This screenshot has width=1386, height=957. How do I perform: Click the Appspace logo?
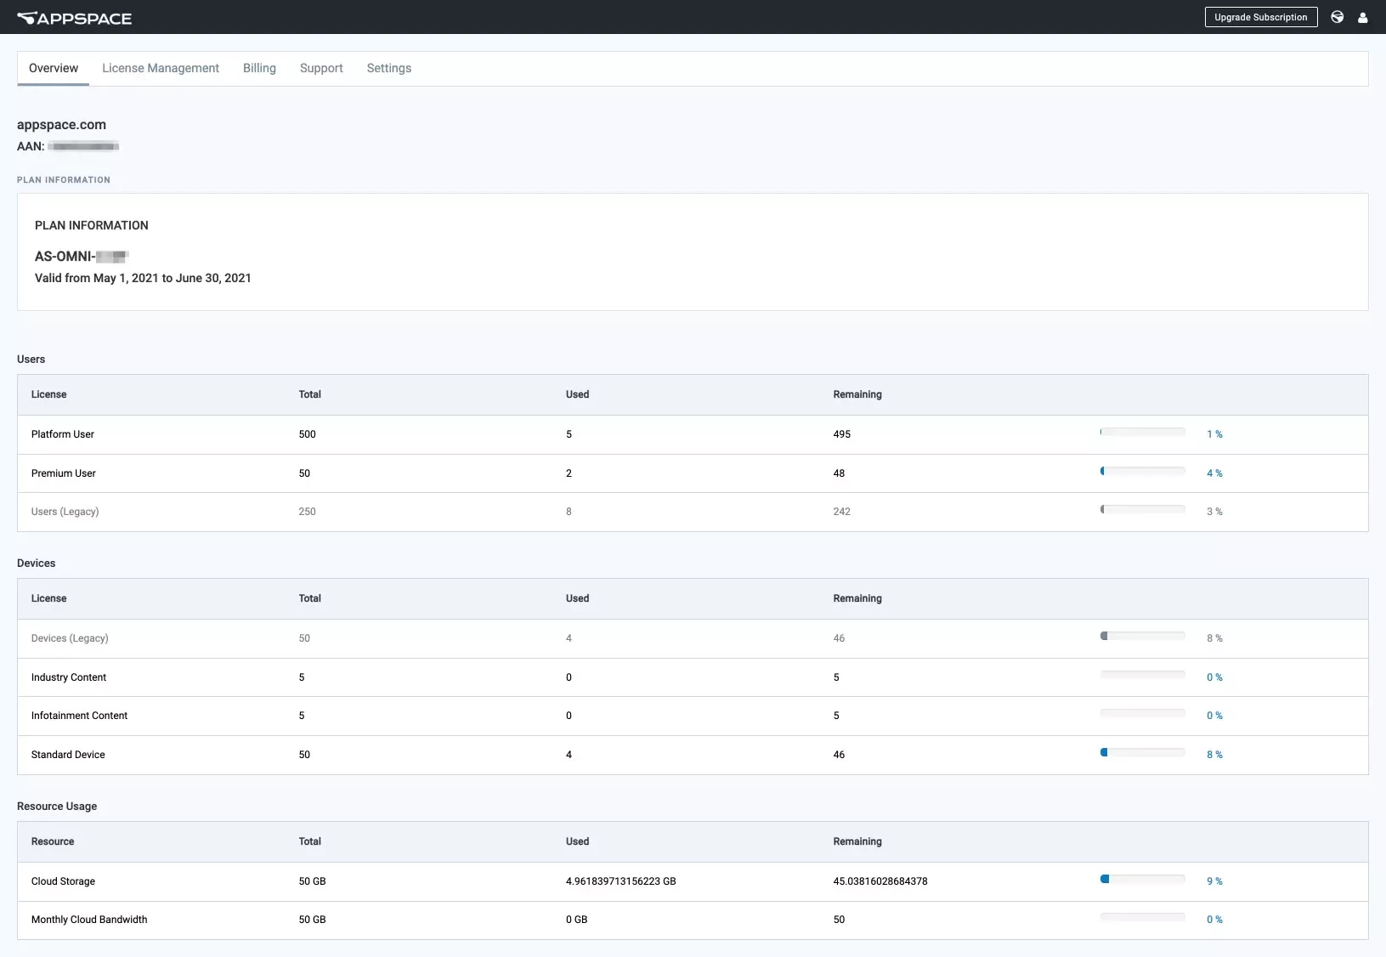tap(74, 18)
